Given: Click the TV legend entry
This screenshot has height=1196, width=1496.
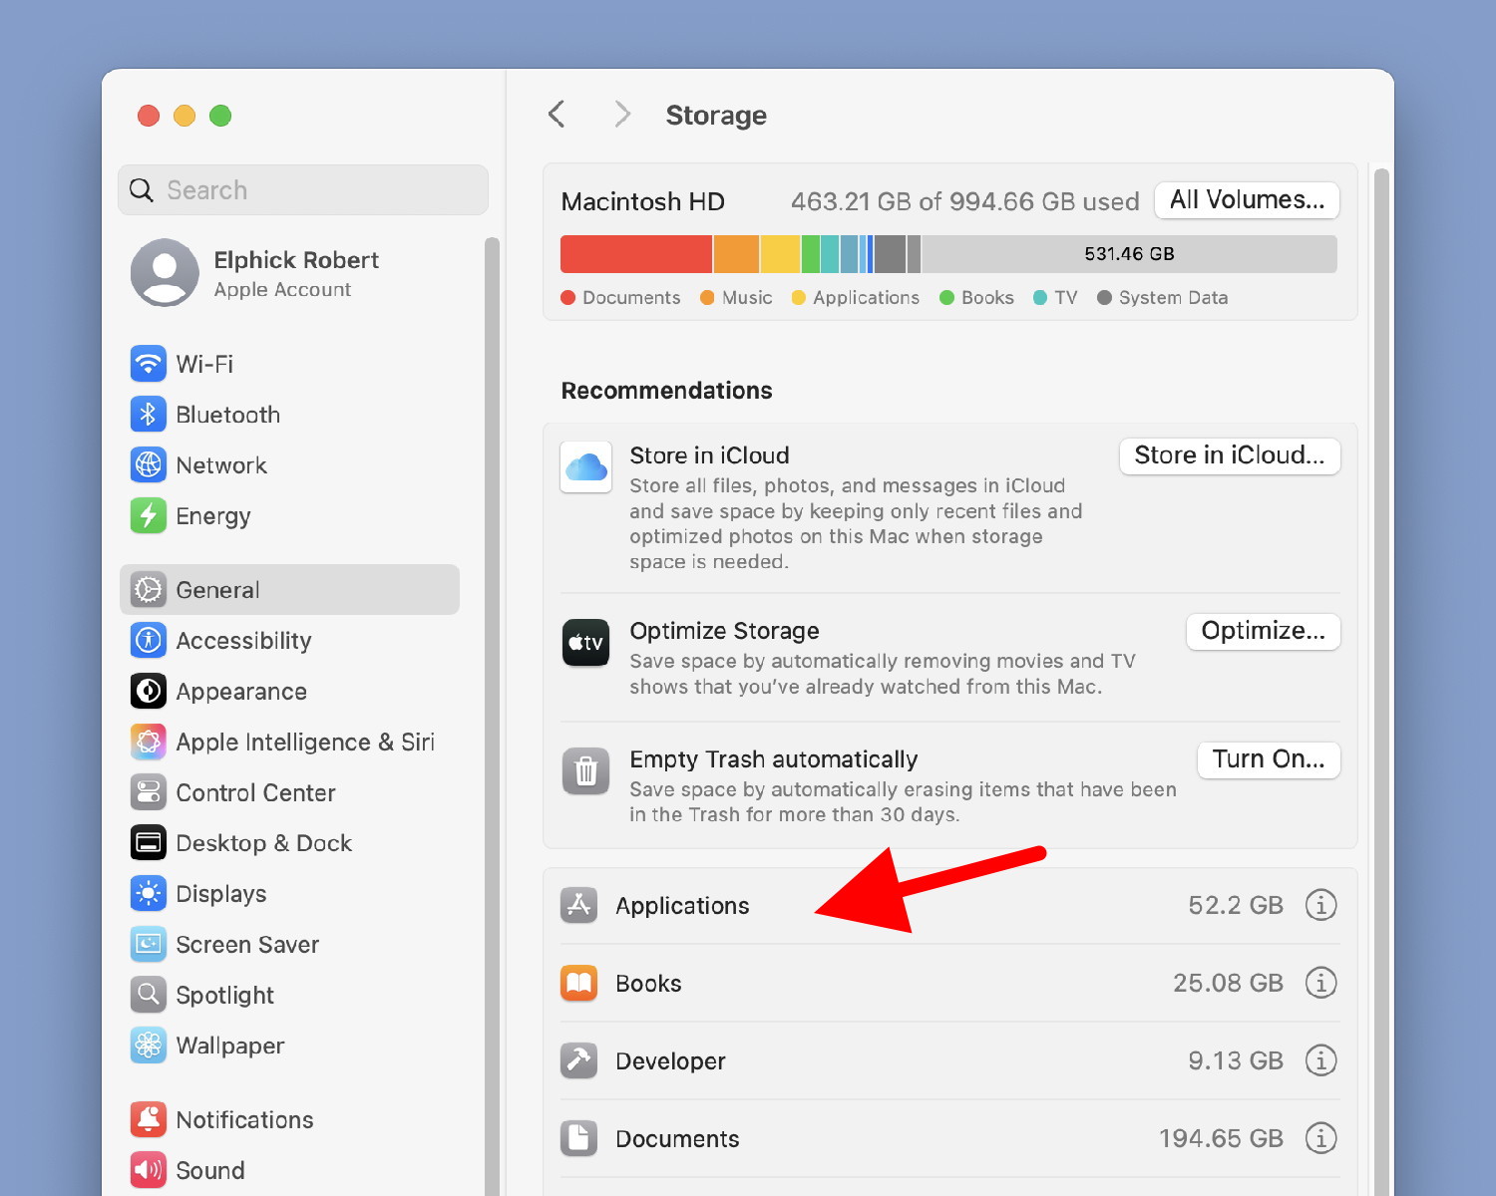Looking at the screenshot, I should 1055,298.
